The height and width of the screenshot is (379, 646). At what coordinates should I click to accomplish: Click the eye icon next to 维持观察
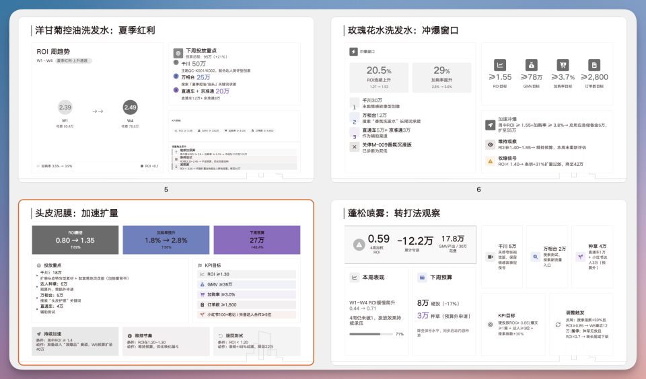[491, 144]
